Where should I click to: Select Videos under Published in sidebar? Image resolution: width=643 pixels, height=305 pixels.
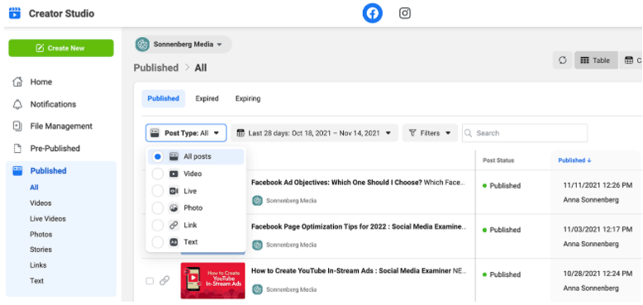point(40,203)
